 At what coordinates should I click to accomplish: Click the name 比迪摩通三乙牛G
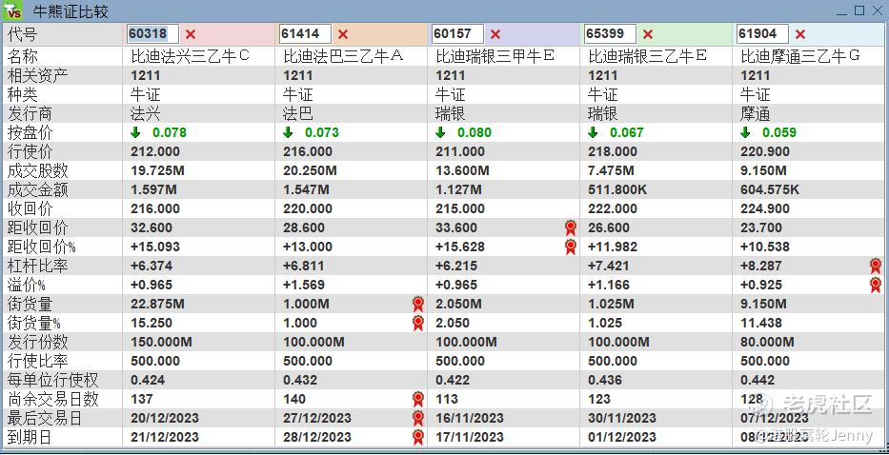pos(800,57)
